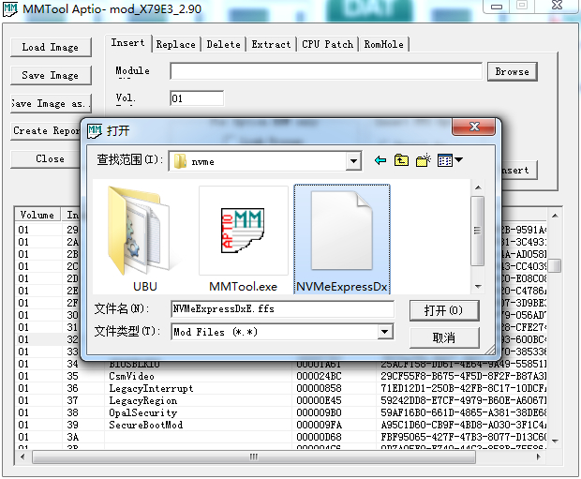This screenshot has height=479, width=581.
Task: Click index cell 3A in table
Action: [73, 437]
